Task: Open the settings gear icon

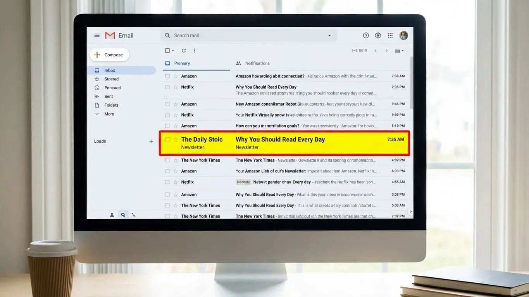Action: (378, 36)
